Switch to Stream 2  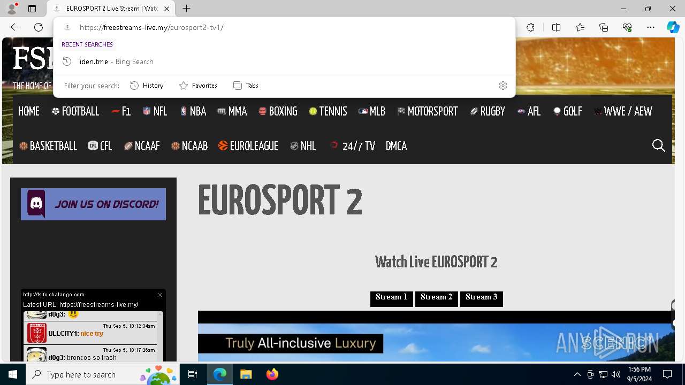pyautogui.click(x=437, y=298)
